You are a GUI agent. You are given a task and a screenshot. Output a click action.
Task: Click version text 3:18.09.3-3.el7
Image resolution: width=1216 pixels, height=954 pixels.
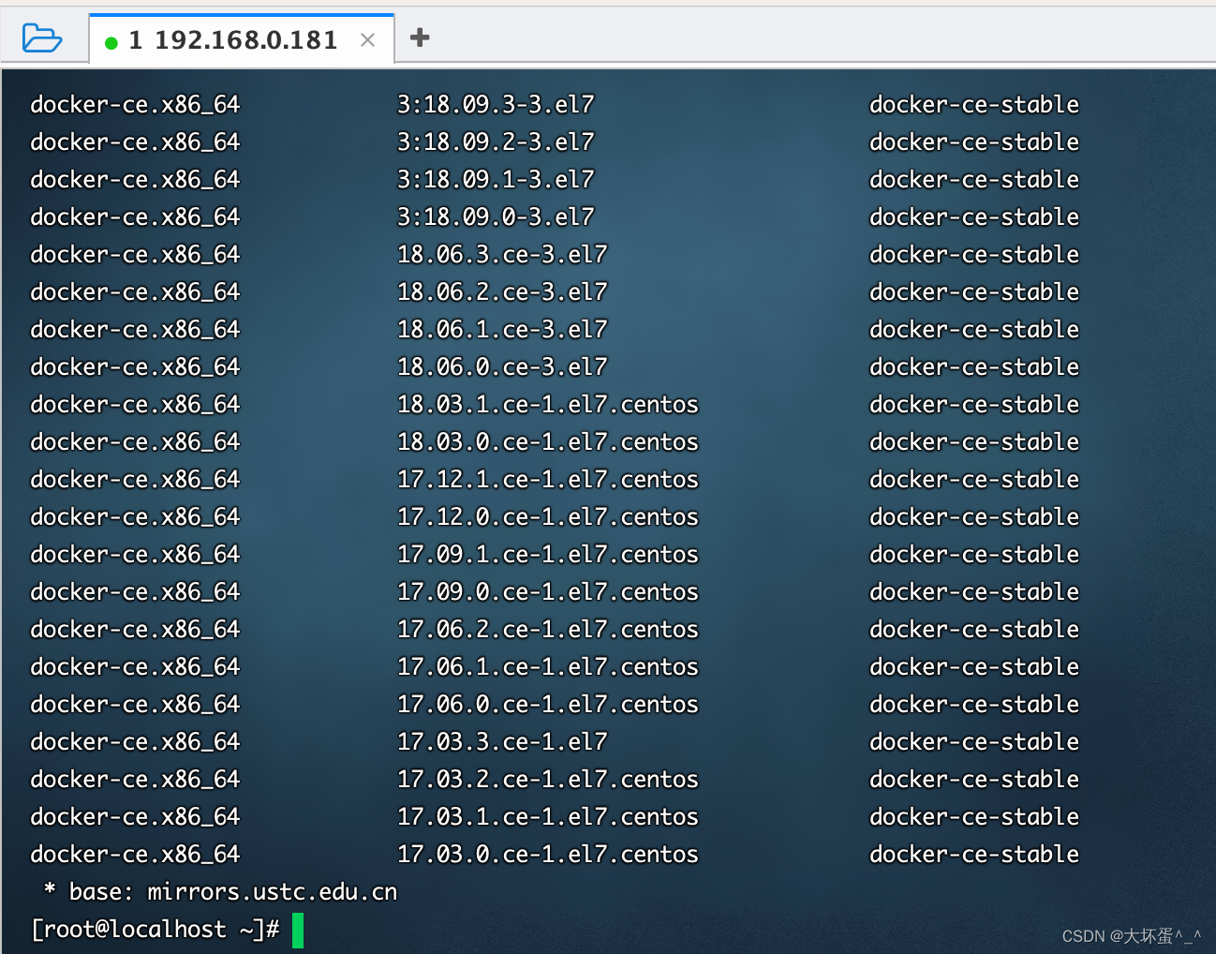pos(496,104)
